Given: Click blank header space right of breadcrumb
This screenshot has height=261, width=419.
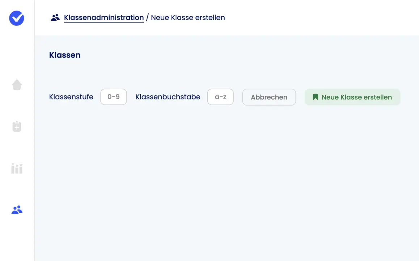Looking at the screenshot, I should [321, 18].
